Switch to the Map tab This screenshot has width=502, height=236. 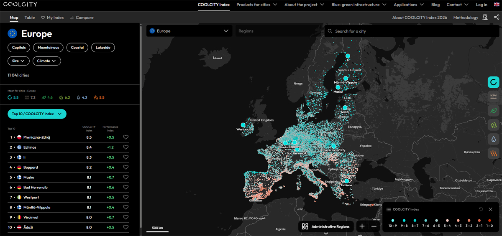point(14,18)
